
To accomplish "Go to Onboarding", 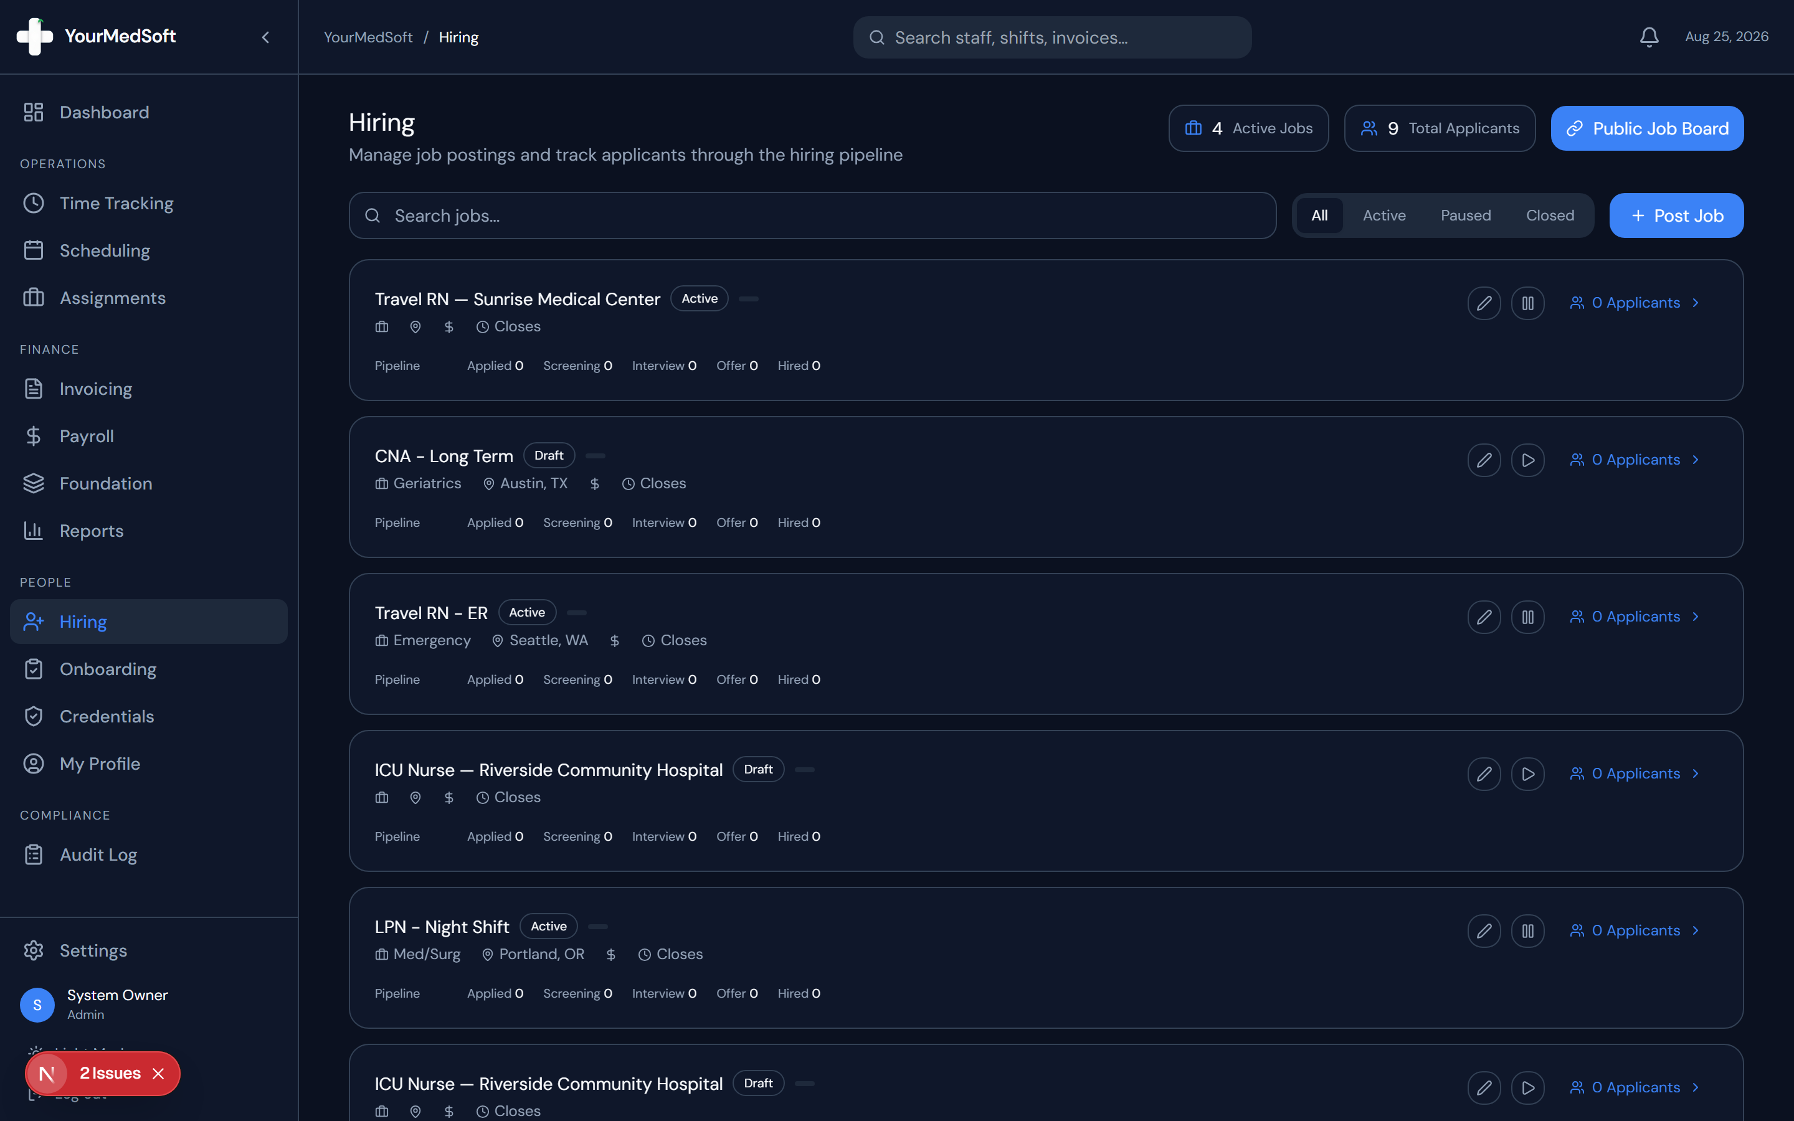I will (x=149, y=669).
